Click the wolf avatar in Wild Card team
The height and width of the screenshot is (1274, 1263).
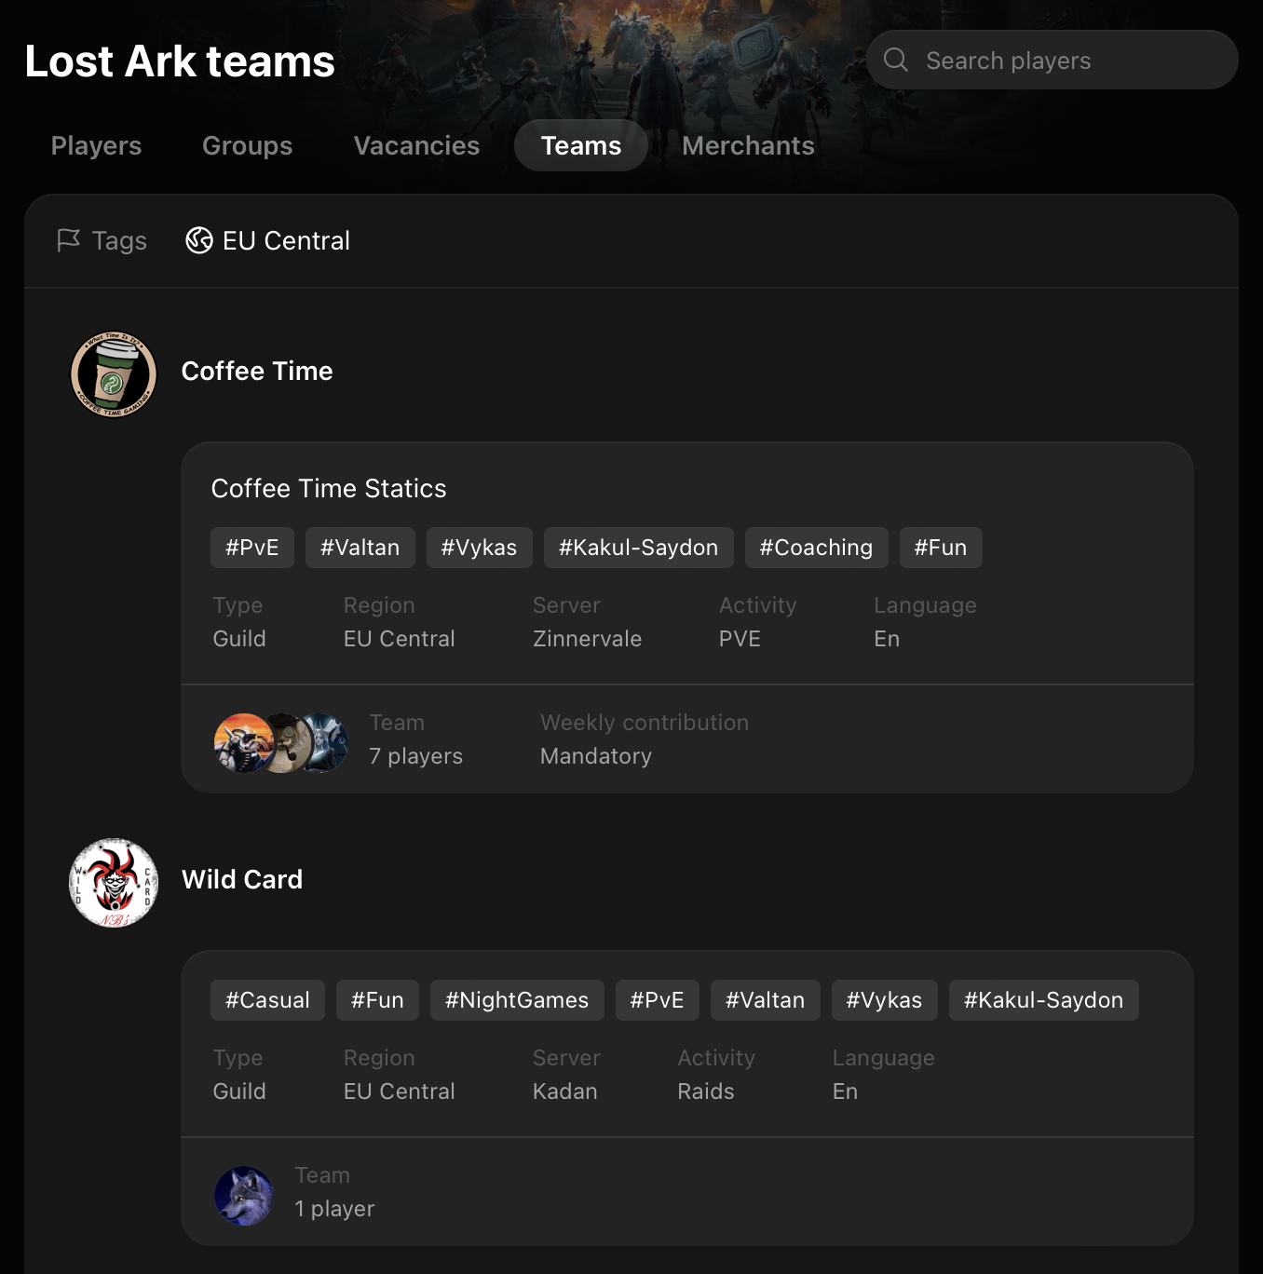coord(244,1196)
